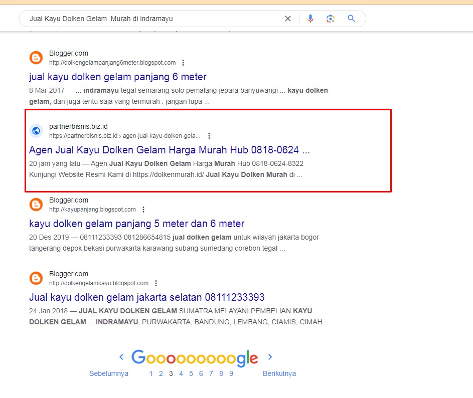Click the snippet text '20 jam yang lalu'
This screenshot has height=398, width=473.
click(55, 164)
